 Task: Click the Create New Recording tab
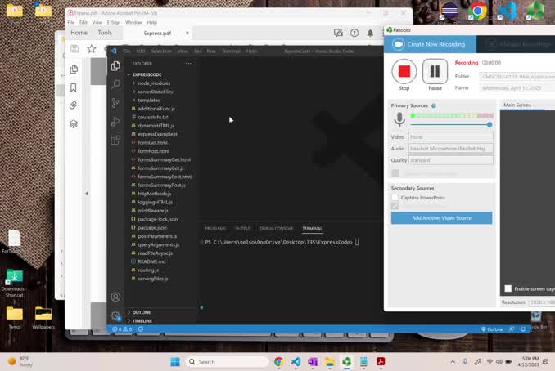click(x=431, y=44)
